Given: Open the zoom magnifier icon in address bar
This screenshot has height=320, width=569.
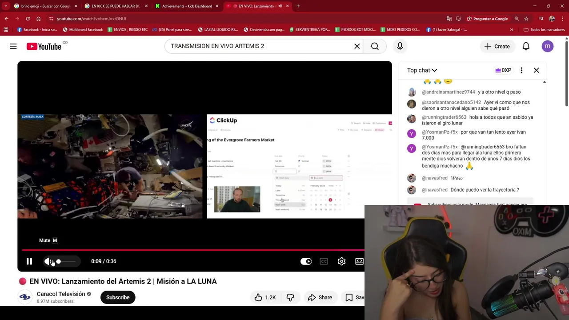Looking at the screenshot, I should [x=517, y=19].
